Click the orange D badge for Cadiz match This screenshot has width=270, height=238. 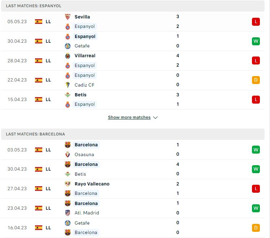tap(256, 80)
